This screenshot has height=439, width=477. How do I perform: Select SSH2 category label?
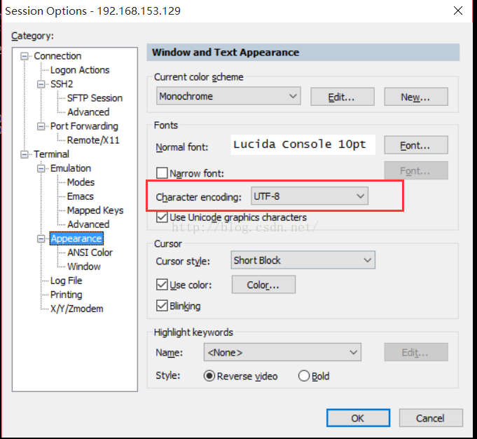click(x=62, y=84)
